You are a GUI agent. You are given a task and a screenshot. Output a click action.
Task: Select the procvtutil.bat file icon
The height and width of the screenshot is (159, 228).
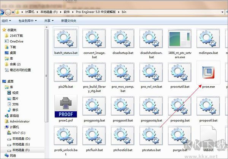(180, 72)
